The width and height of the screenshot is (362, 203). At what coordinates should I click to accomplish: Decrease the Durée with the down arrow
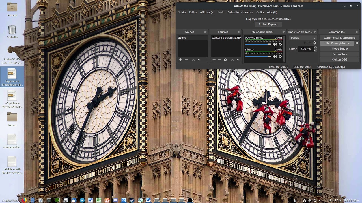(315, 50)
